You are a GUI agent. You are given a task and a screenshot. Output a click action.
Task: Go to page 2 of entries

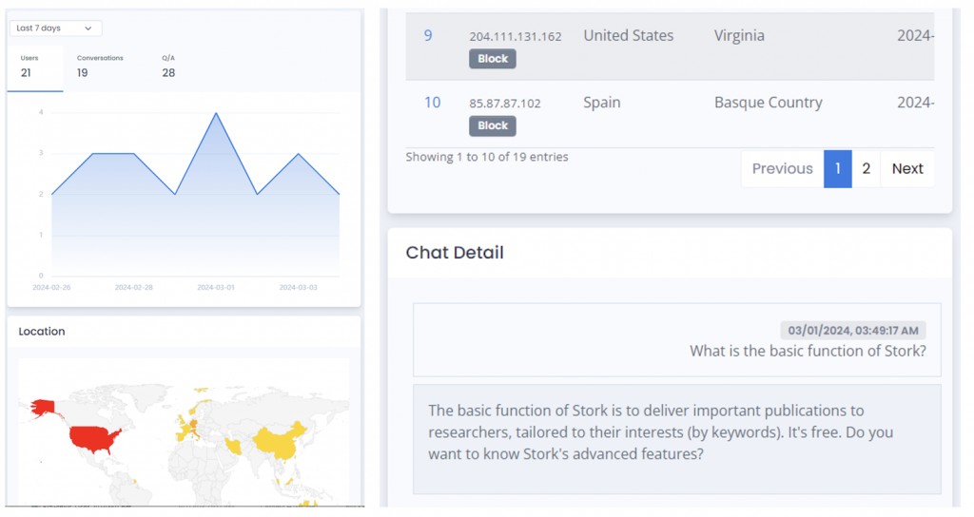(866, 168)
